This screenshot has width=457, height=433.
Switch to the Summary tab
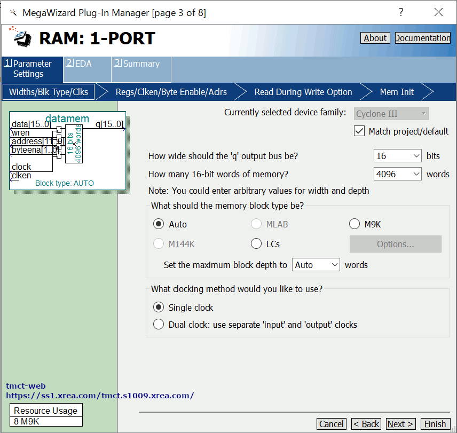point(141,69)
